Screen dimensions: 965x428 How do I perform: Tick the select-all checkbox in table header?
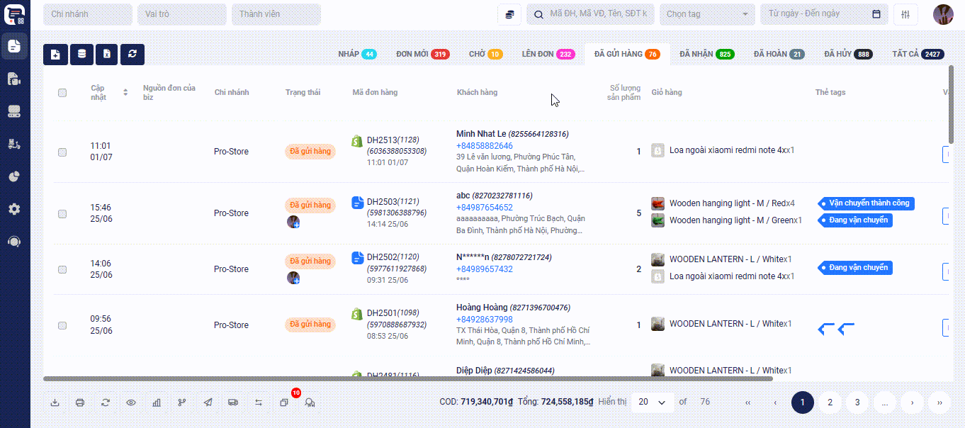(62, 93)
